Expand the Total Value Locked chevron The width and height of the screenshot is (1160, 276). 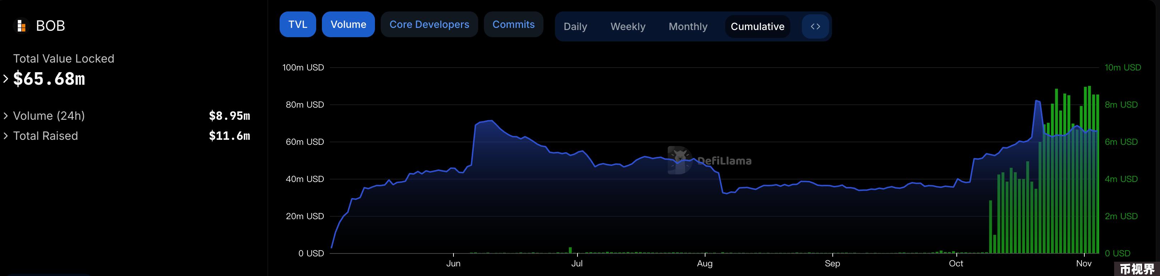6,79
